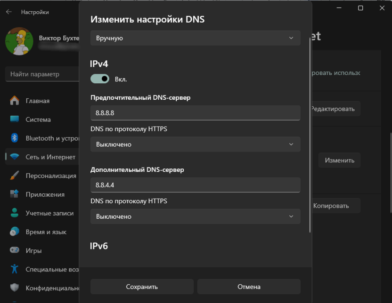Click the Приложения apps icon
Image resolution: width=392 pixels, height=303 pixels.
(15, 194)
